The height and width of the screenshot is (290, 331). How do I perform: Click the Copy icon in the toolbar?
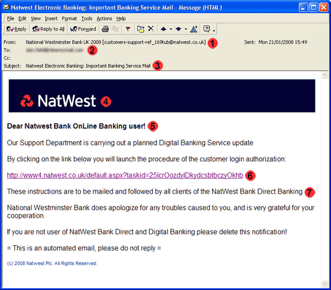[x=116, y=29]
